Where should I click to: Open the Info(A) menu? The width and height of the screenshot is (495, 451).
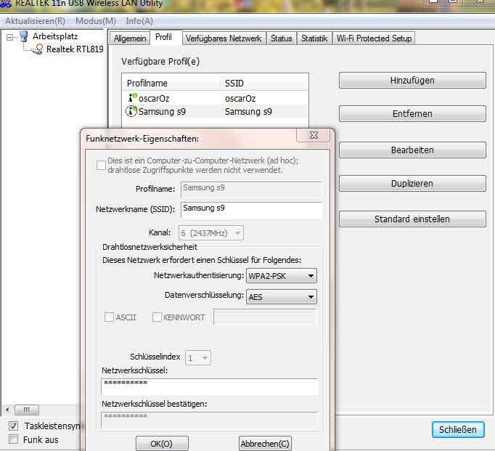(x=139, y=21)
